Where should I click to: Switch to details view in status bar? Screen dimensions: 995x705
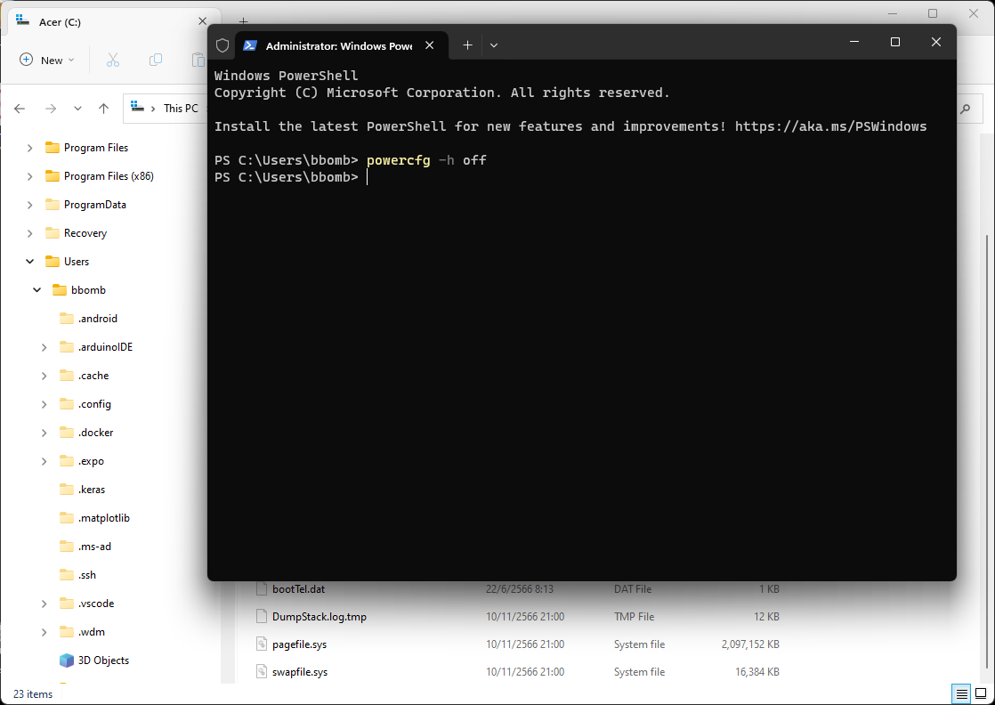[961, 693]
